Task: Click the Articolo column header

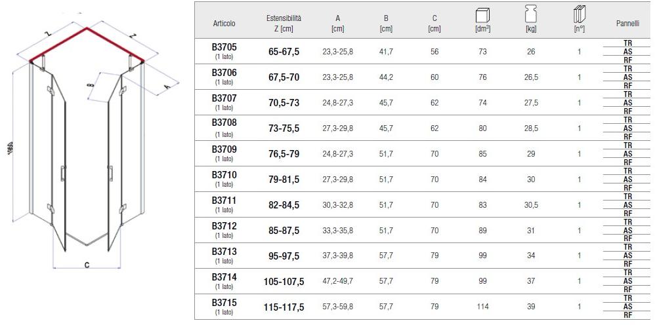Action: pyautogui.click(x=224, y=24)
